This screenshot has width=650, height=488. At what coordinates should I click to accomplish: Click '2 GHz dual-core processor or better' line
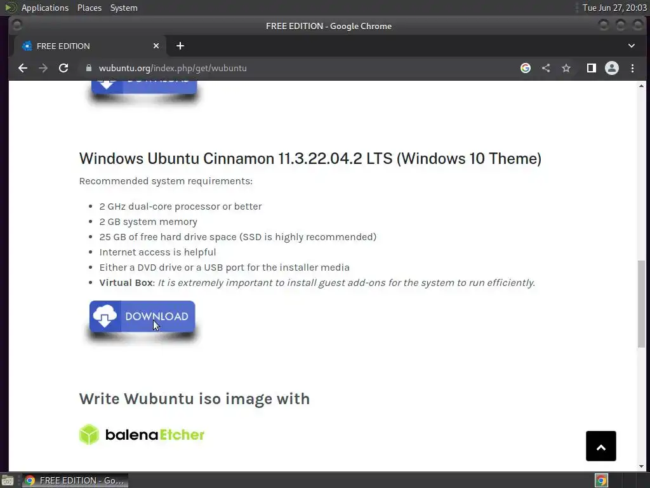(x=180, y=207)
